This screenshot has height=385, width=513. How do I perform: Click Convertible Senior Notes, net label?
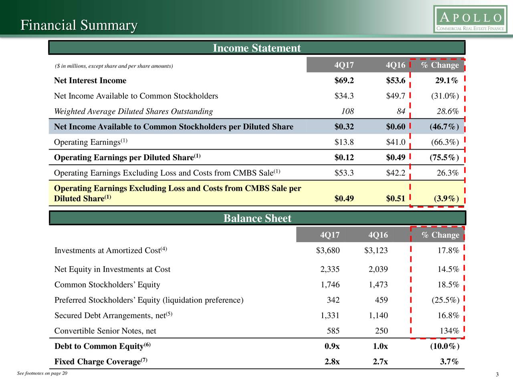(105, 331)
